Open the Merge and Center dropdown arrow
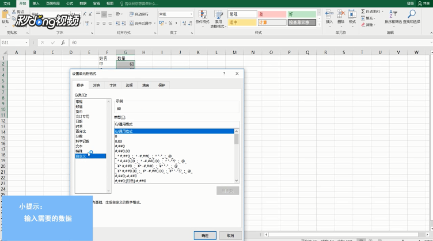The width and height of the screenshot is (433, 241). point(155,24)
